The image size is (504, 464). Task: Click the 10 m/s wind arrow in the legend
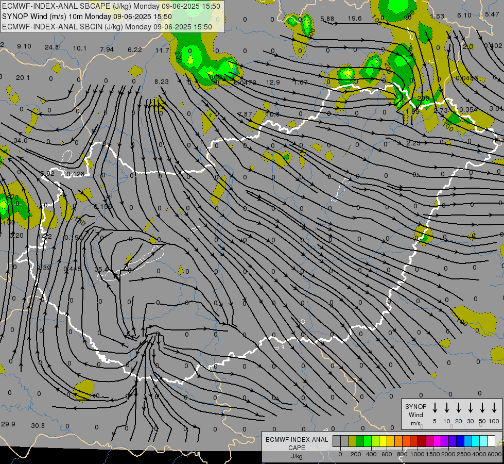pos(447,408)
